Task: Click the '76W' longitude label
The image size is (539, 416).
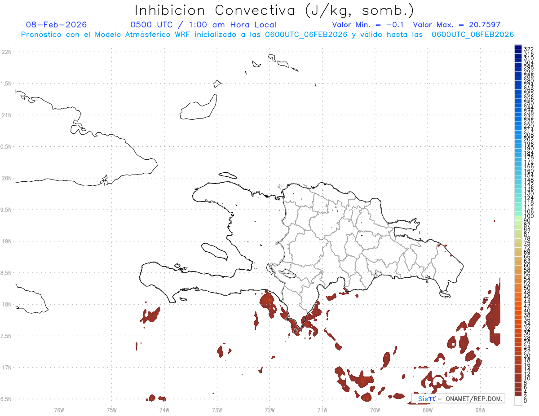Action: (59, 409)
